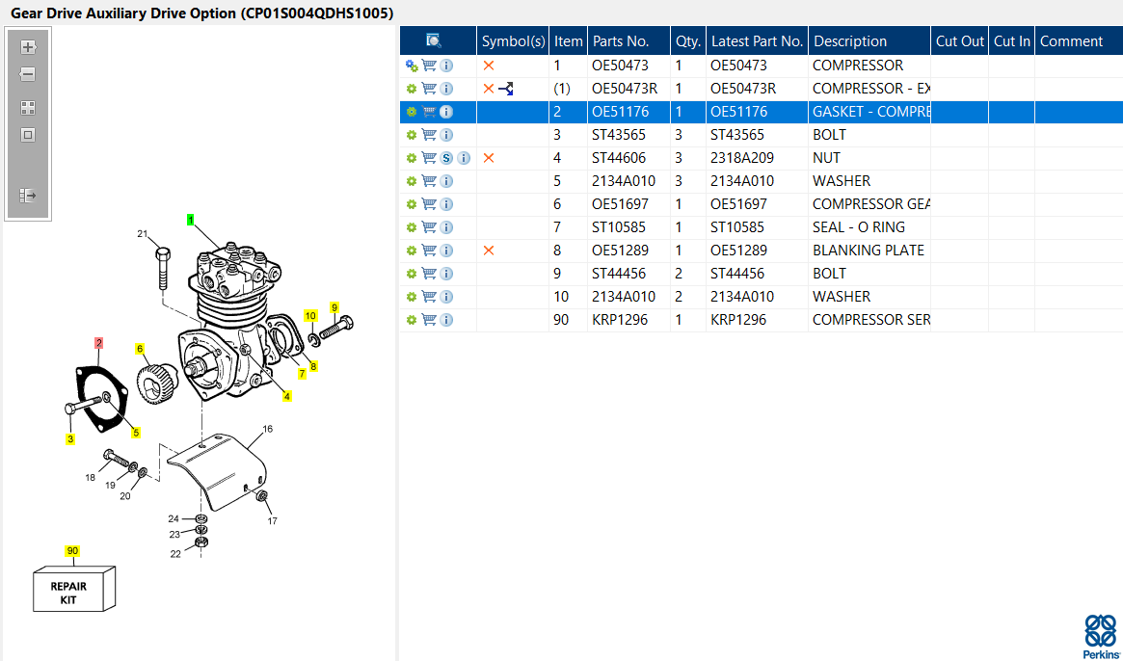Add SEAL - O RING ST10585 to cart
This screenshot has height=661, width=1123.
pos(429,227)
